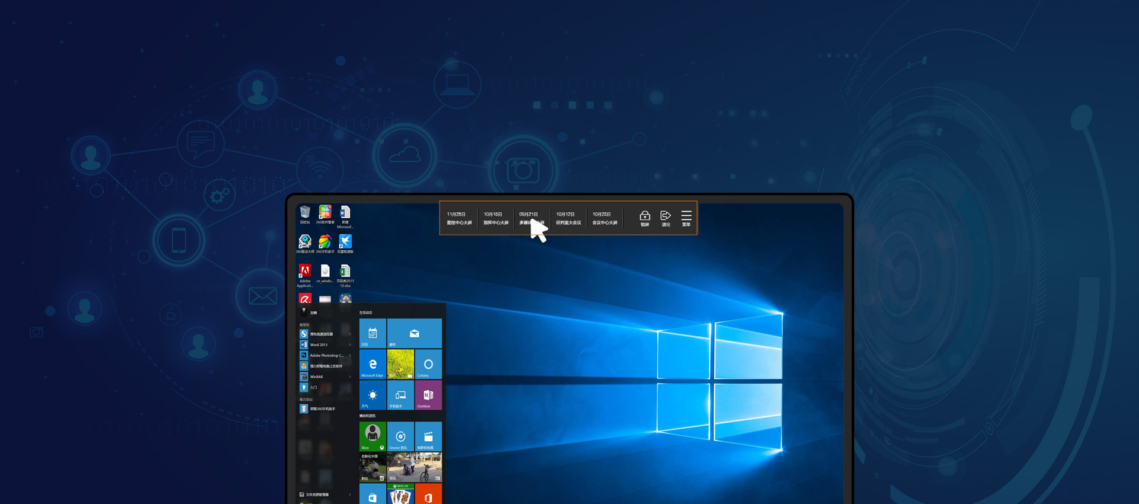Open the OneNote tile
1139x504 pixels.
(x=428, y=395)
